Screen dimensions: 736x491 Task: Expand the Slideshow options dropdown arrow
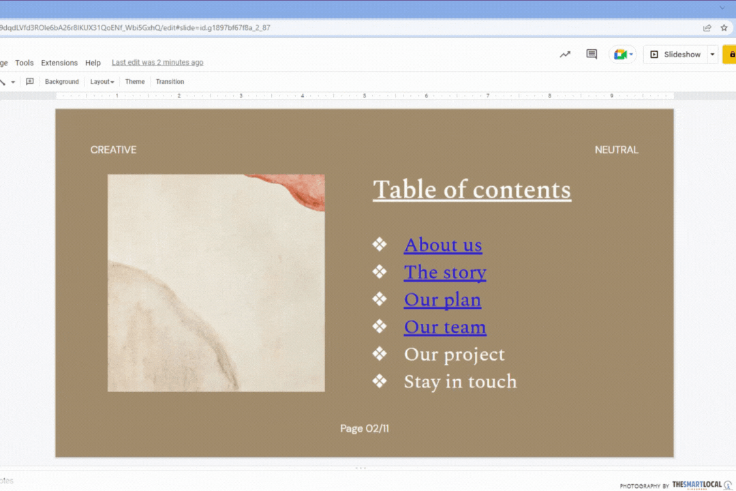712,55
